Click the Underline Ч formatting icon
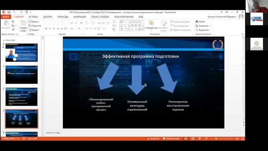 coord(54,29)
